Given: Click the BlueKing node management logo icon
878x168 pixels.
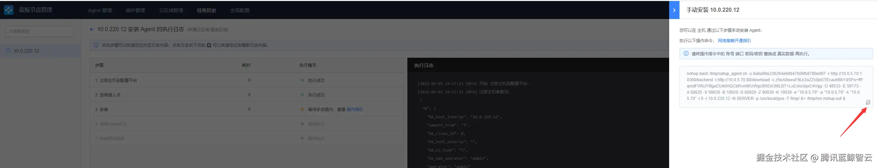Looking at the screenshot, I should [x=8, y=10].
